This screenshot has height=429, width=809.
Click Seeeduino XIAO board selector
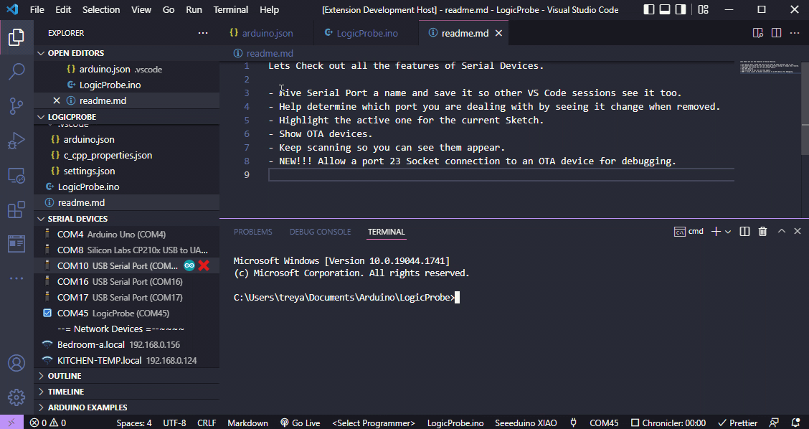coord(526,423)
